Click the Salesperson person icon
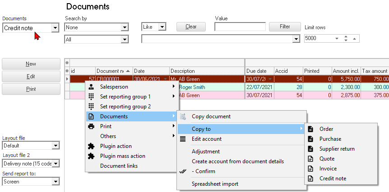The image size is (389, 192). point(91,87)
